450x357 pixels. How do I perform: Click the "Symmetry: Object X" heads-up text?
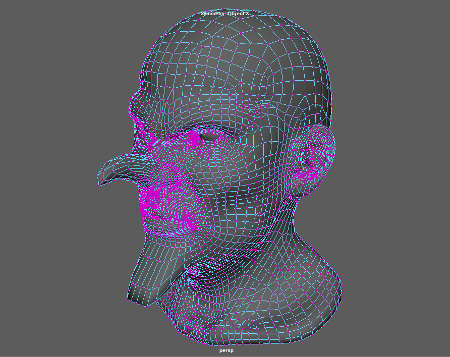coord(224,14)
